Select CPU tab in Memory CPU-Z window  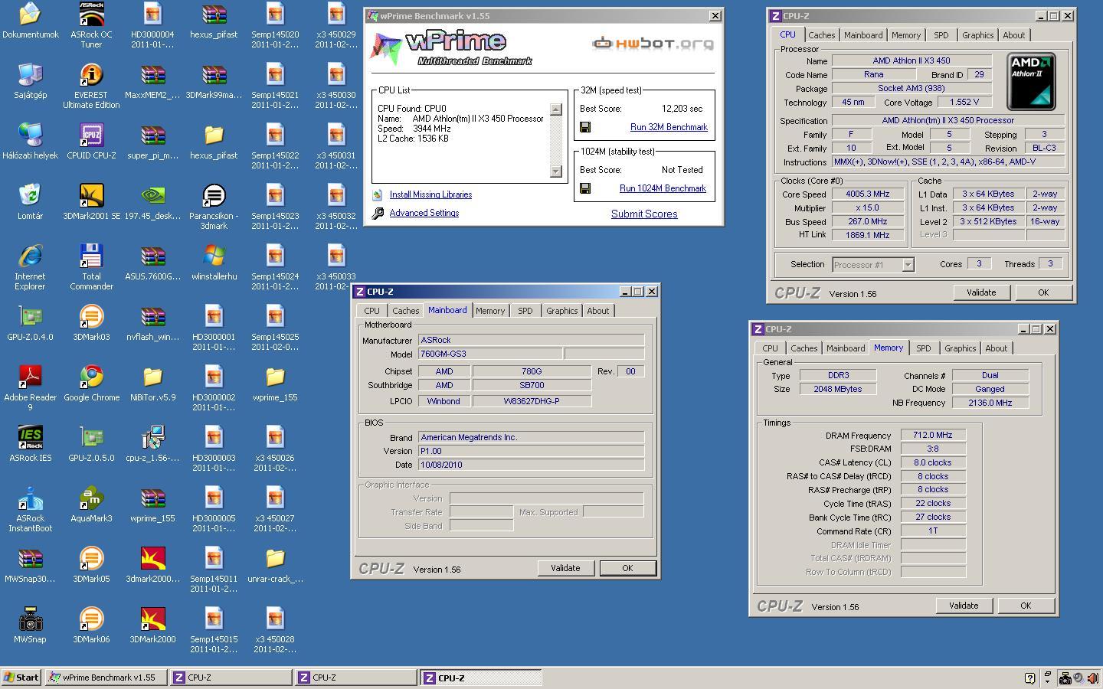pos(770,348)
